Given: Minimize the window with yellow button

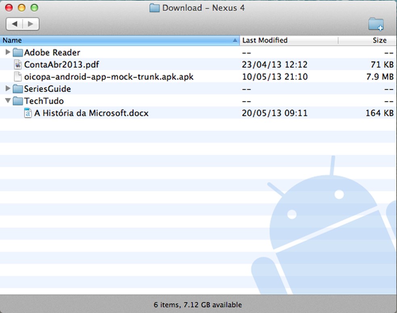Looking at the screenshot, I should (x=21, y=8).
